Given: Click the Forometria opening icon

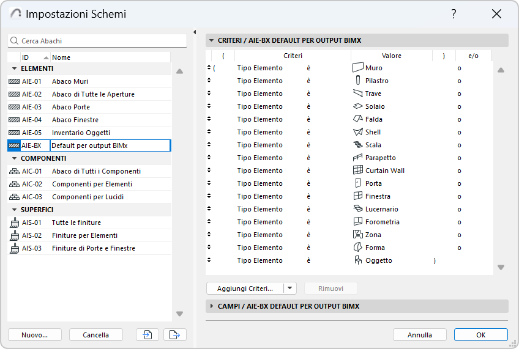Looking at the screenshot, I should [x=358, y=221].
